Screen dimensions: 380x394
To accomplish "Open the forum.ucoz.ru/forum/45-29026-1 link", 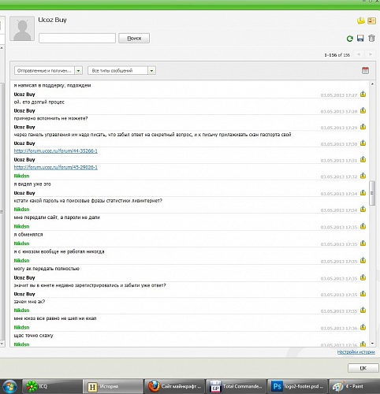I will click(x=56, y=167).
